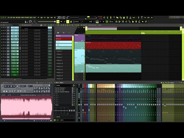Click the tempo value field

tap(111, 21)
